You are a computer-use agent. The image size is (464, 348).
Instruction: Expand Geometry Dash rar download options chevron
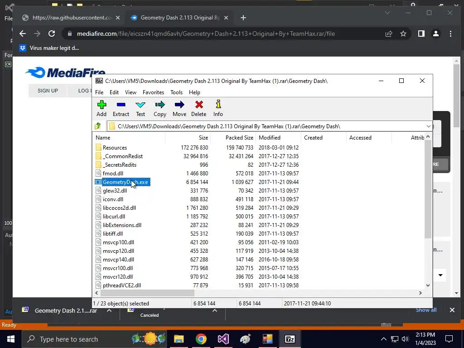coord(109,310)
